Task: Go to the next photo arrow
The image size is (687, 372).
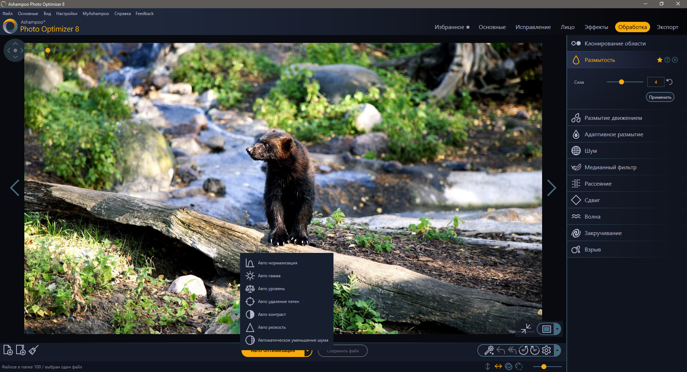Action: pyautogui.click(x=551, y=188)
